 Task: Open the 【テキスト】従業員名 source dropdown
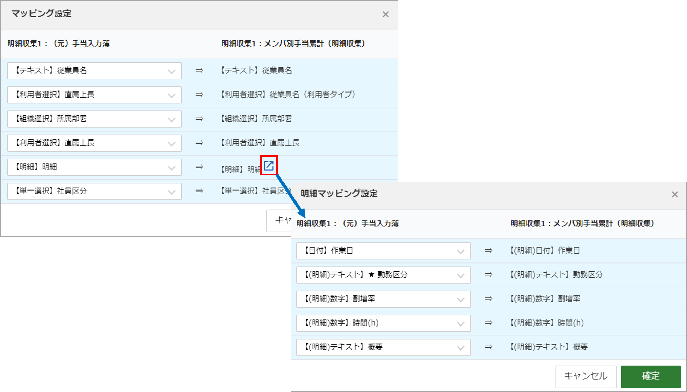(94, 71)
